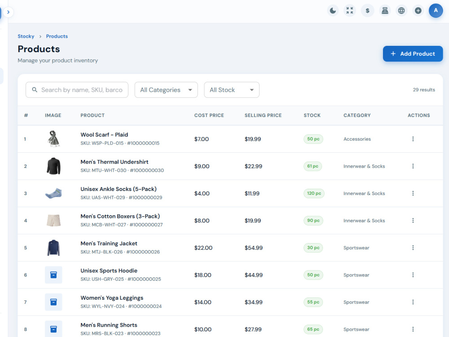
Task: Click the Wool Scarf product thumbnail
Action: point(53,139)
